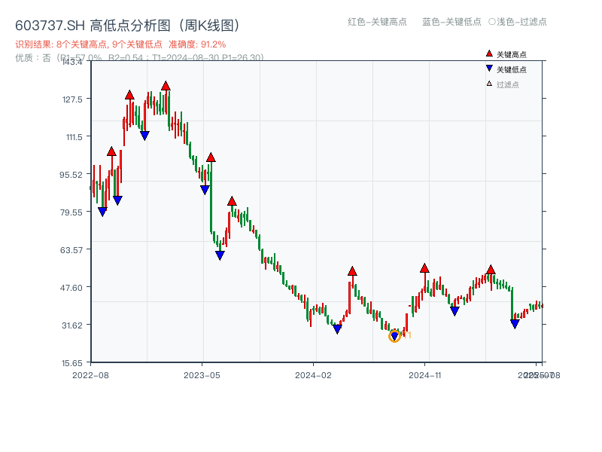Click the 2024-02 x-axis label

click(x=313, y=375)
